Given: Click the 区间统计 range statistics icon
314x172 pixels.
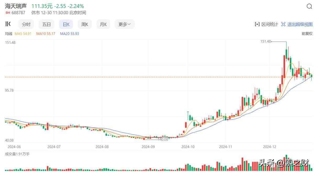Looking at the screenshot, I should [257, 24].
